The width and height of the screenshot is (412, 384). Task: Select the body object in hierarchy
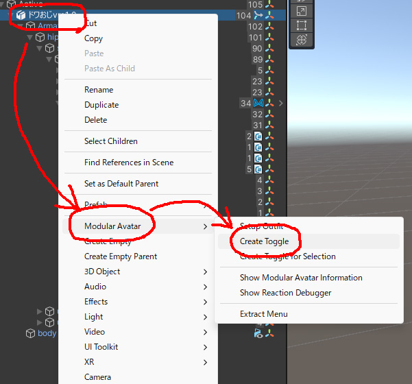coord(47,333)
